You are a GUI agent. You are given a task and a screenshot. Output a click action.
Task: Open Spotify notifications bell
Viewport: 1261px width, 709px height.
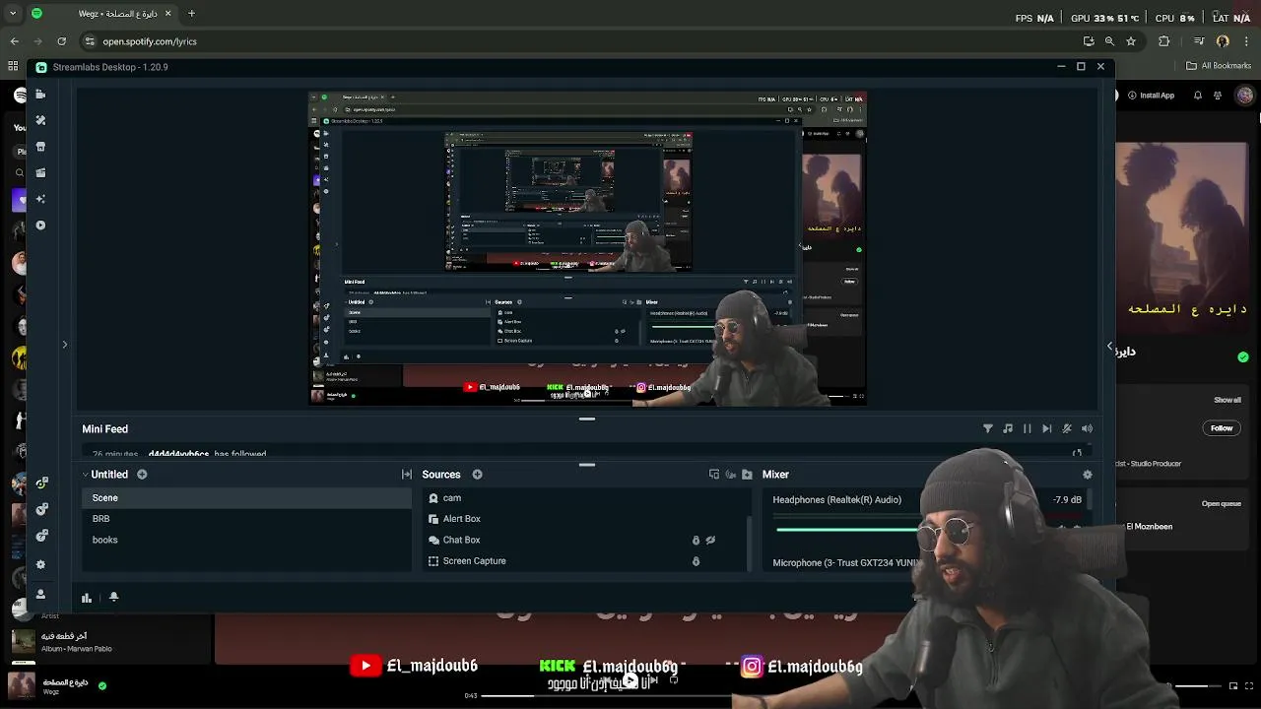[x=1198, y=96]
